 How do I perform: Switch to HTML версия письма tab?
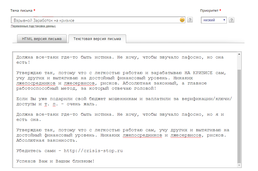[42, 39]
